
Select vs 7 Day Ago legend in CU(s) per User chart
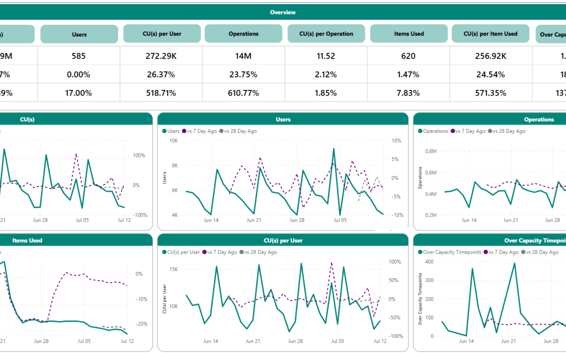tap(220, 252)
